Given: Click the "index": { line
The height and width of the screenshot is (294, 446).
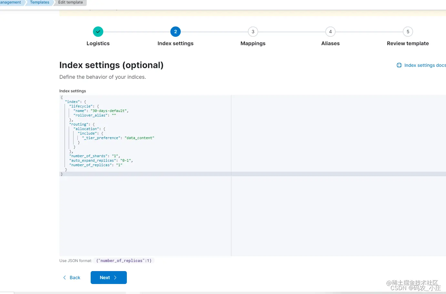Looking at the screenshot, I should 76,102.
